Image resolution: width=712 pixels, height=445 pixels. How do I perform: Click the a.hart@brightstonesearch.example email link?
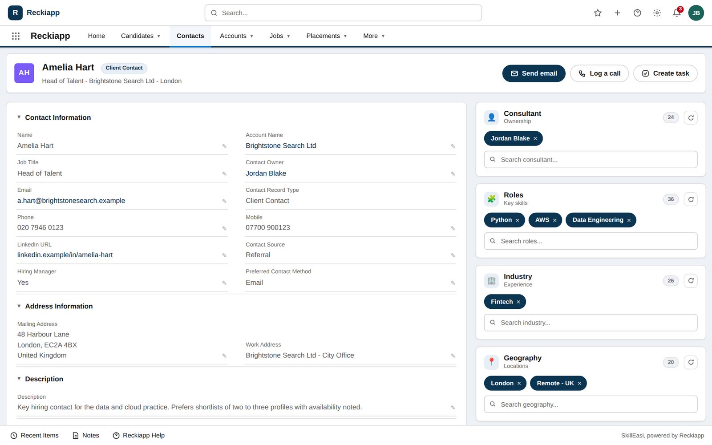(x=71, y=201)
